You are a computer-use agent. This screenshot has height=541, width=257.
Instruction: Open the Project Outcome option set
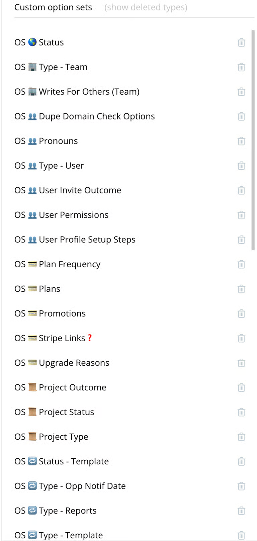point(72,387)
